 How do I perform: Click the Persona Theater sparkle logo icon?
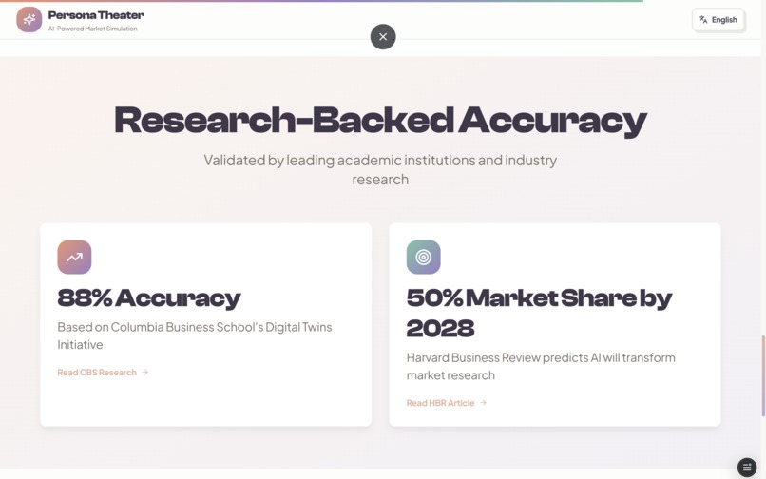pos(29,20)
